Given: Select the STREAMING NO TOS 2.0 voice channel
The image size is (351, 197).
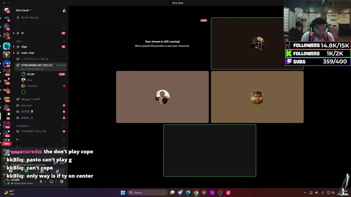Looking at the screenshot, I should (41, 65).
